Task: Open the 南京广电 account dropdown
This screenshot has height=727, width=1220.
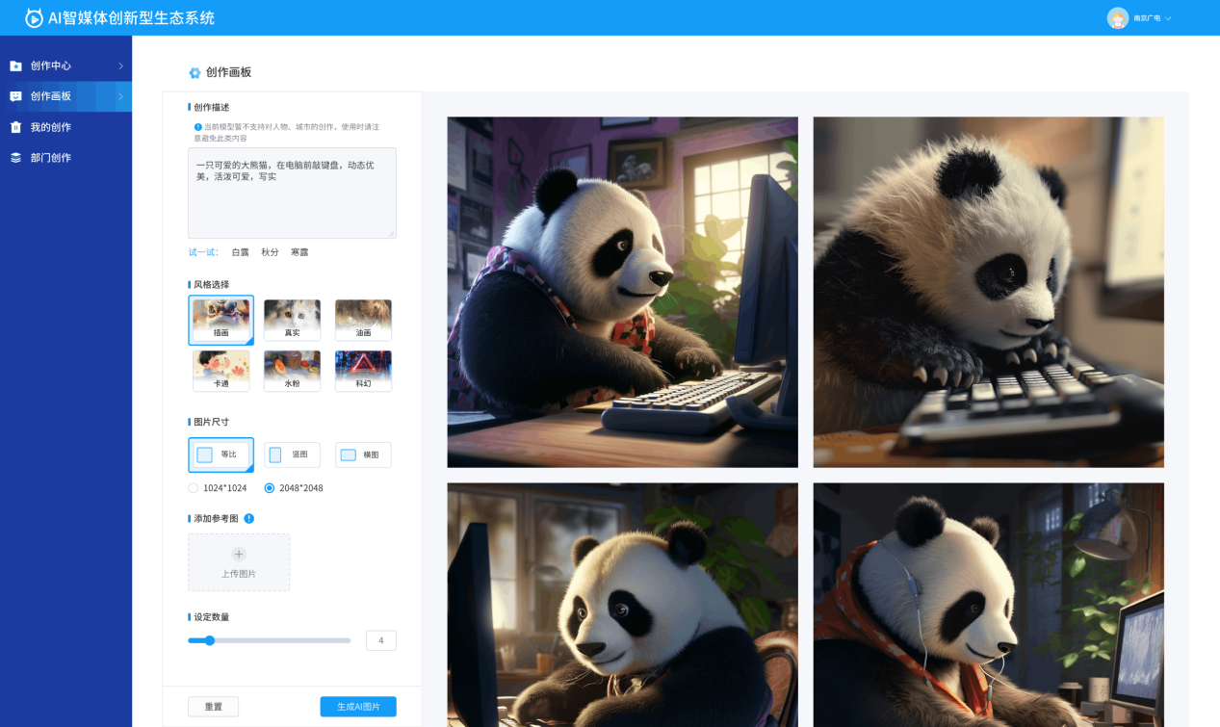Action: [1153, 18]
